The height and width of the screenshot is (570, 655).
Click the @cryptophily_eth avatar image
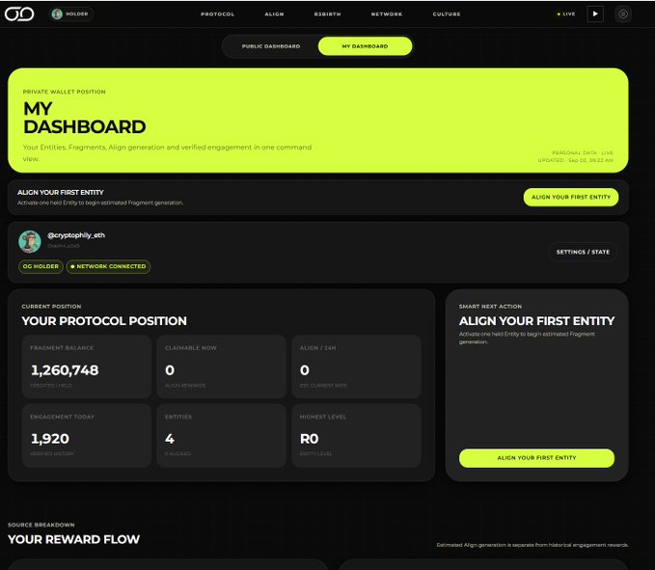[30, 241]
